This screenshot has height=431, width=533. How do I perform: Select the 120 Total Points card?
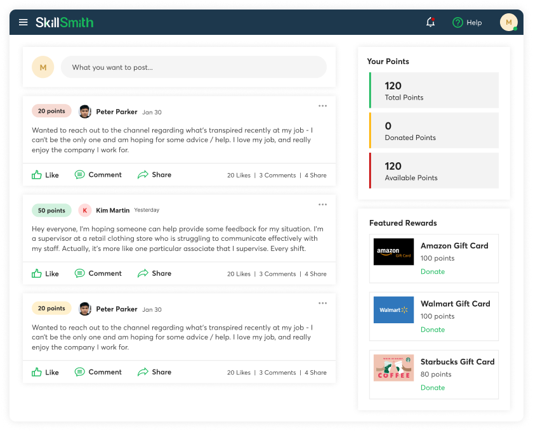pos(434,90)
